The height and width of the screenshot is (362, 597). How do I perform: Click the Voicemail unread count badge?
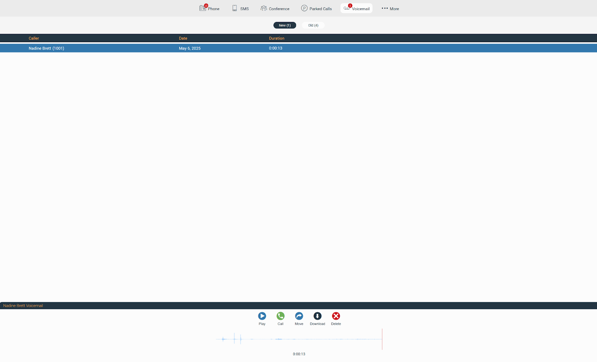click(350, 5)
